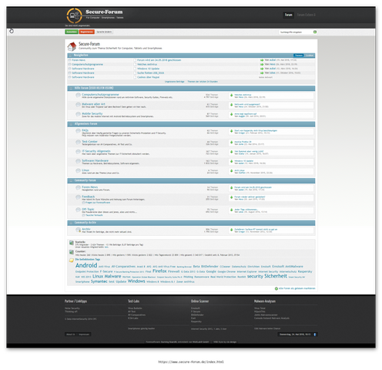
Task: Click the blue scroll-to-top arrow in footer
Action: [315, 335]
